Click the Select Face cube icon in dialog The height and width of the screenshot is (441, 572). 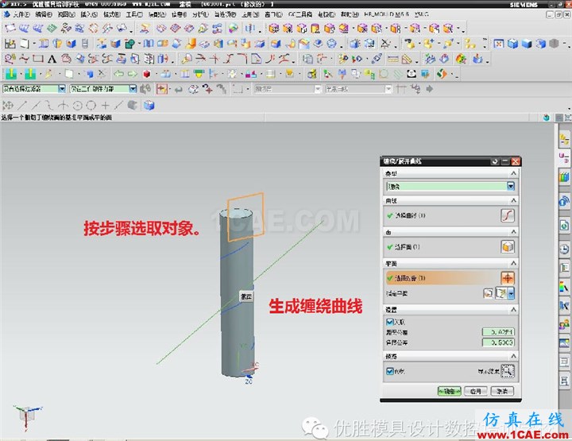point(507,247)
